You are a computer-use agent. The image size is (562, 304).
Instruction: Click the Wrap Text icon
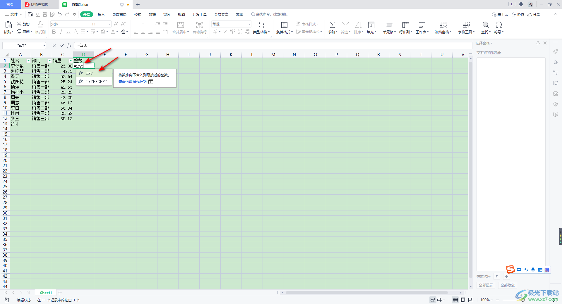pos(200,25)
